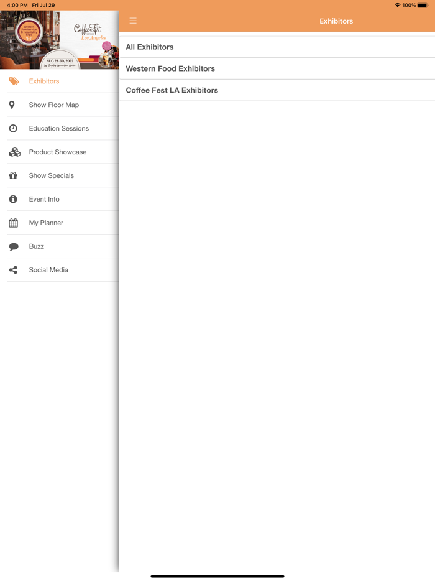Screen dimensions: 435x581
Task: Click the Product Showcase boxes icon
Action: pyautogui.click(x=14, y=152)
